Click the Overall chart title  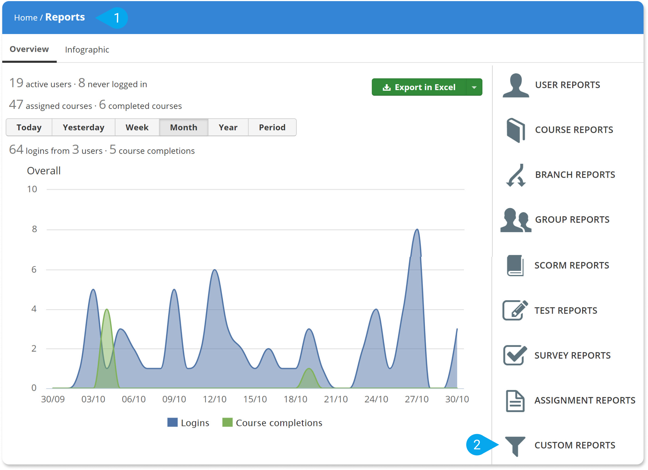44,171
